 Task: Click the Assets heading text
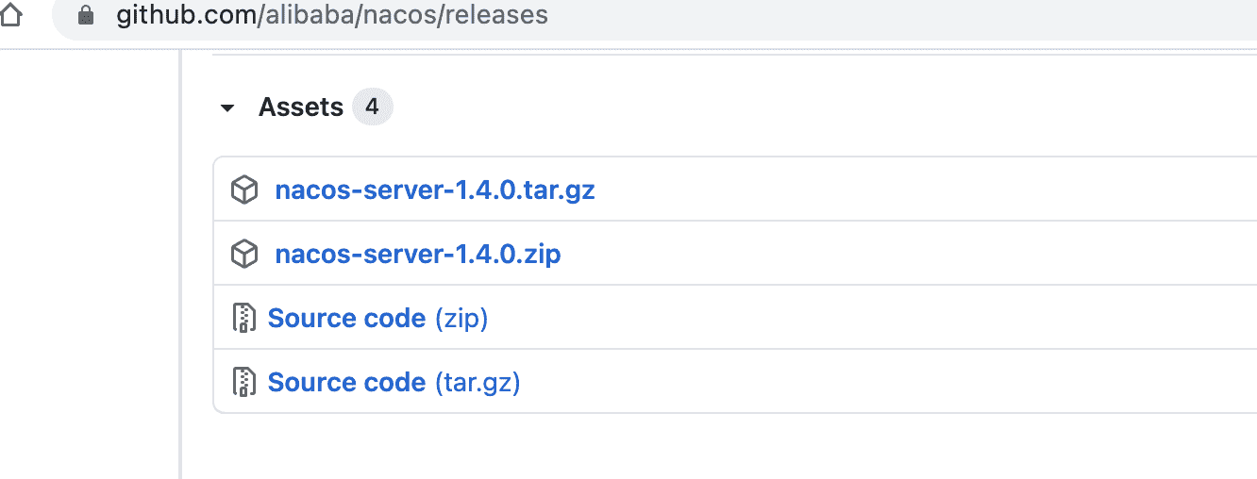[301, 107]
